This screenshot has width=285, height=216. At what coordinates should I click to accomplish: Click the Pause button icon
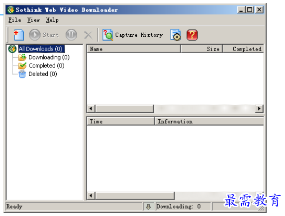(71, 35)
